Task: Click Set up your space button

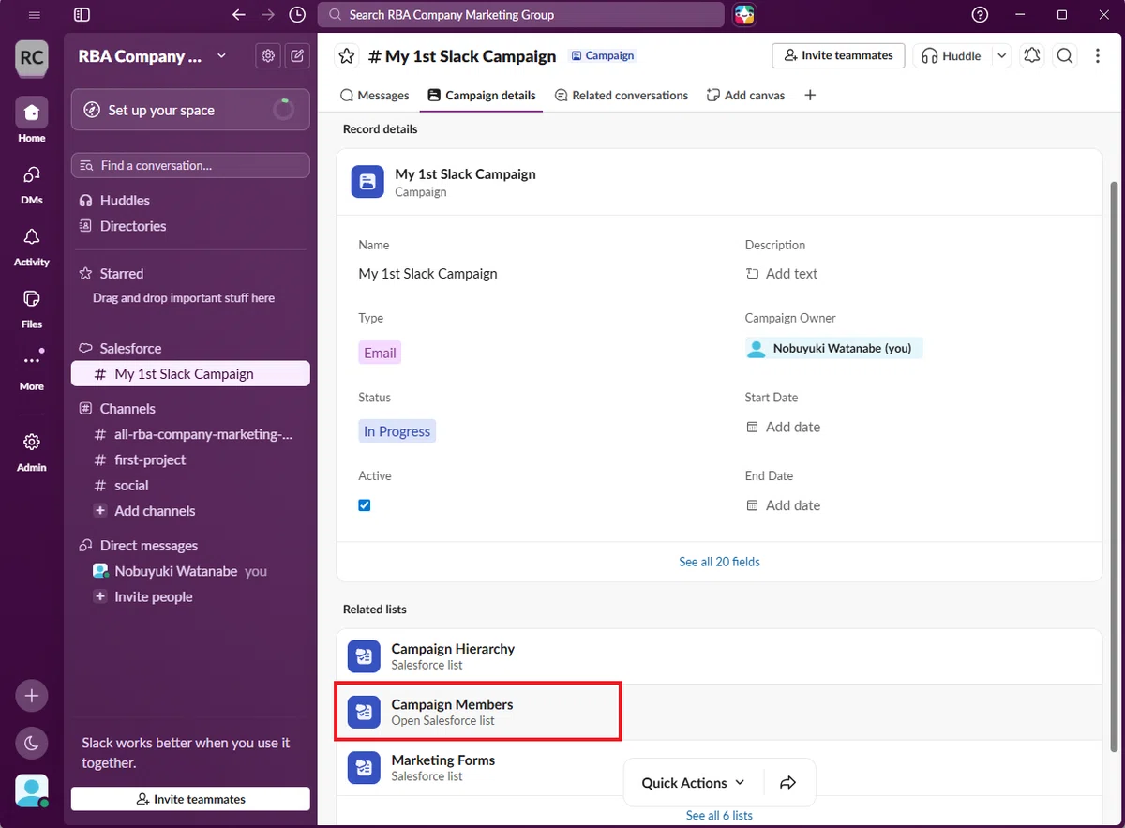Action: click(190, 111)
